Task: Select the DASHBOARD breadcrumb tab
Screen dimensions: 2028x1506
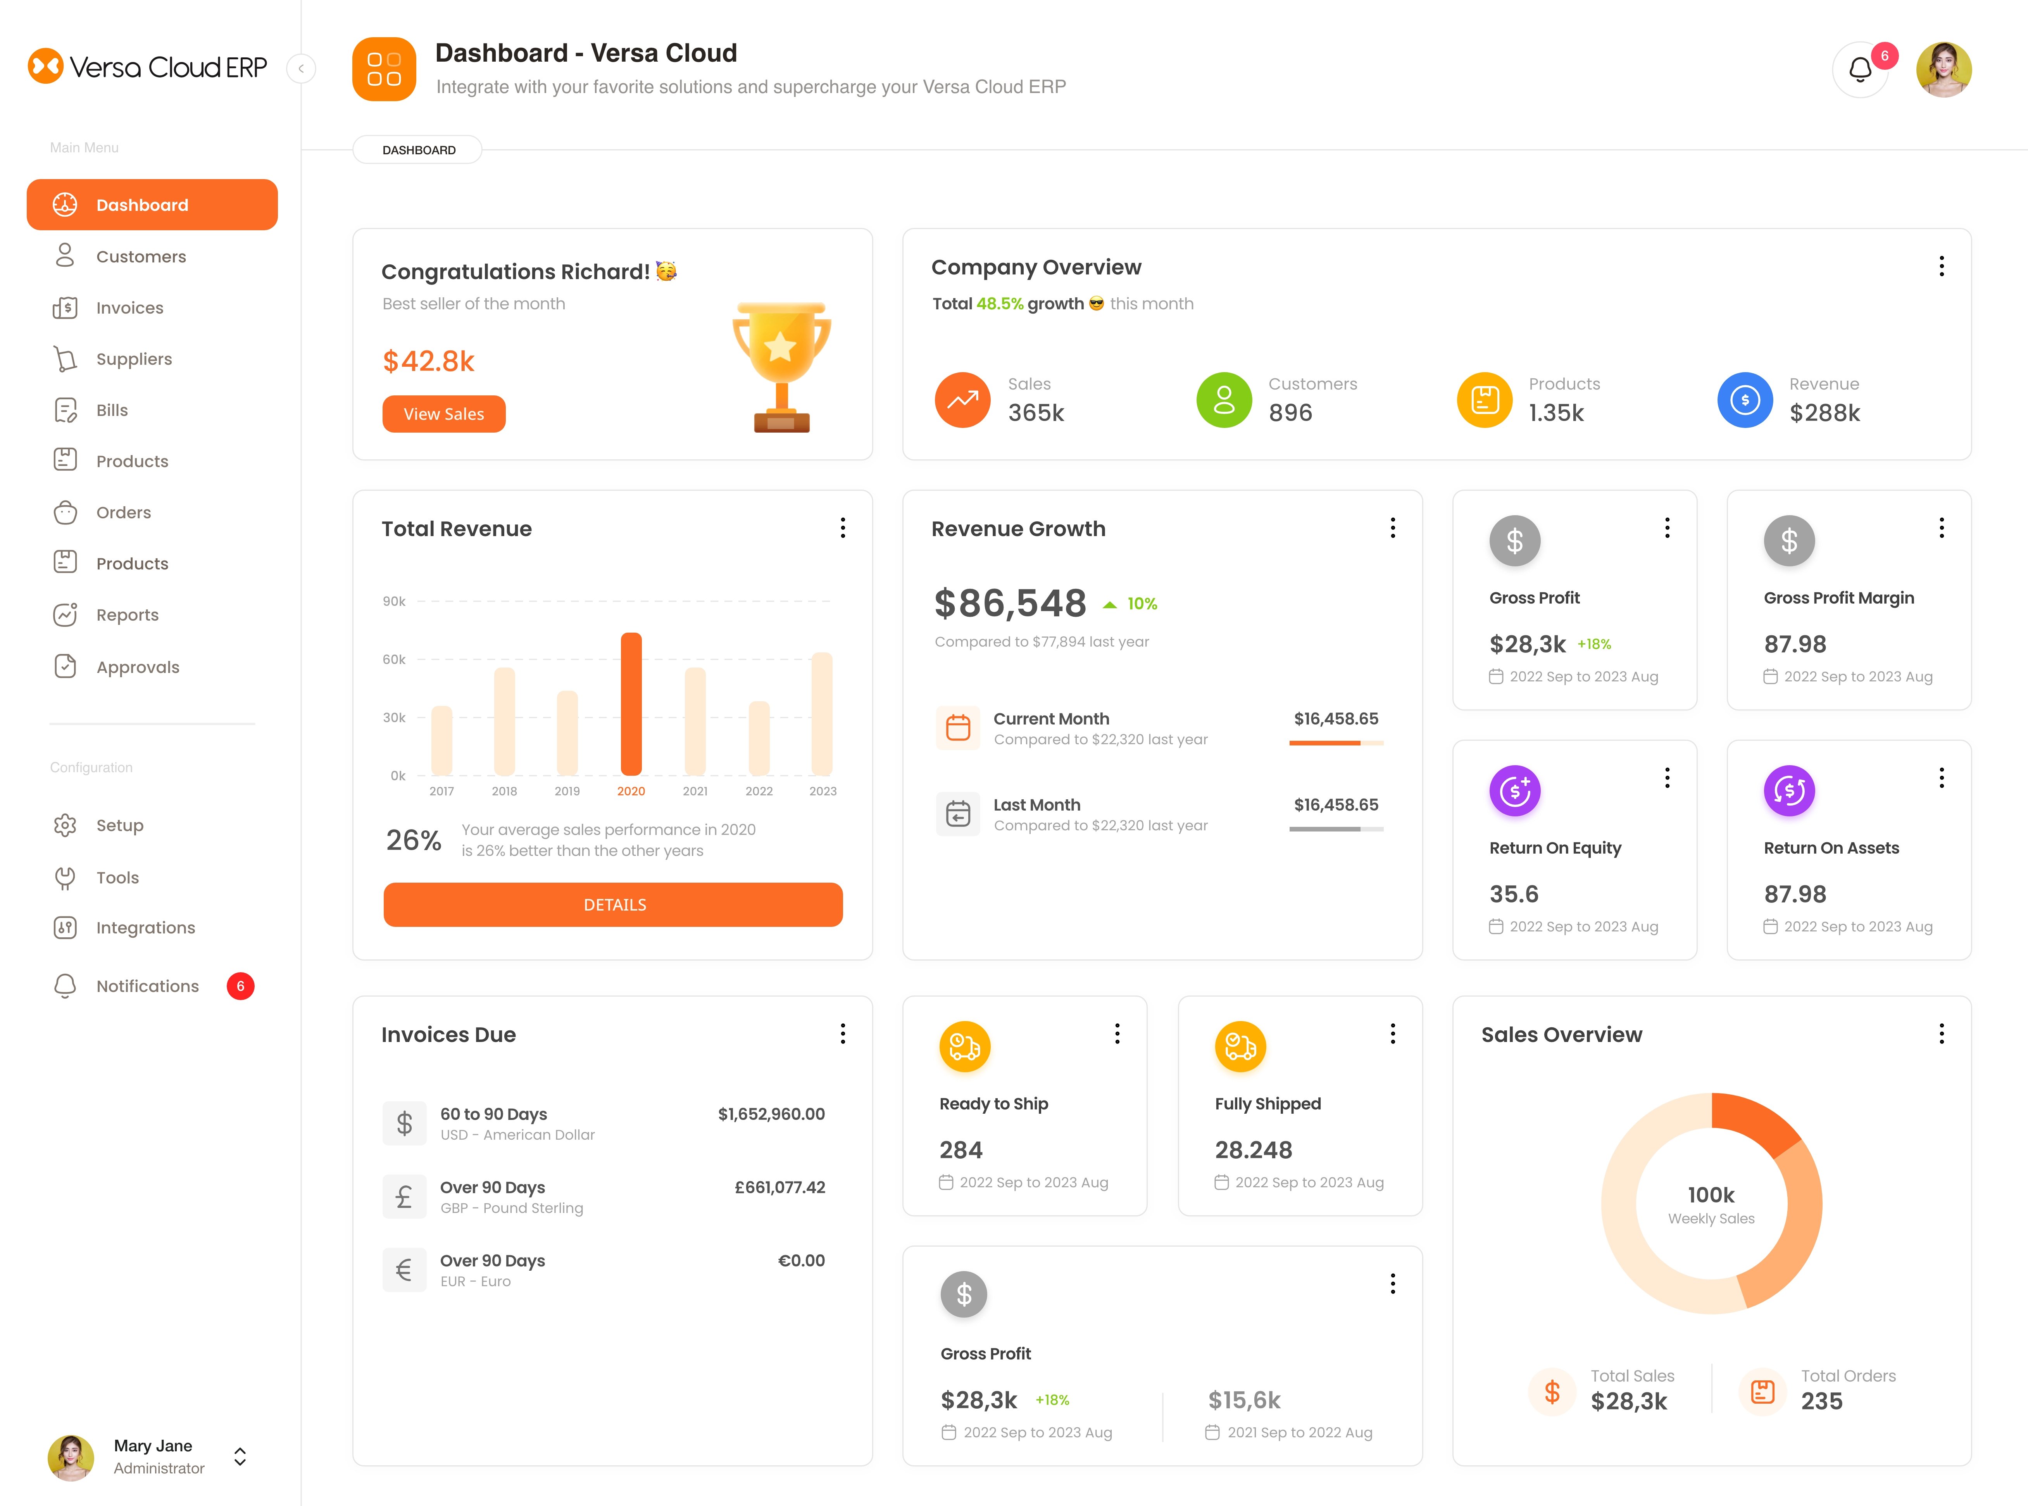Action: (x=418, y=150)
